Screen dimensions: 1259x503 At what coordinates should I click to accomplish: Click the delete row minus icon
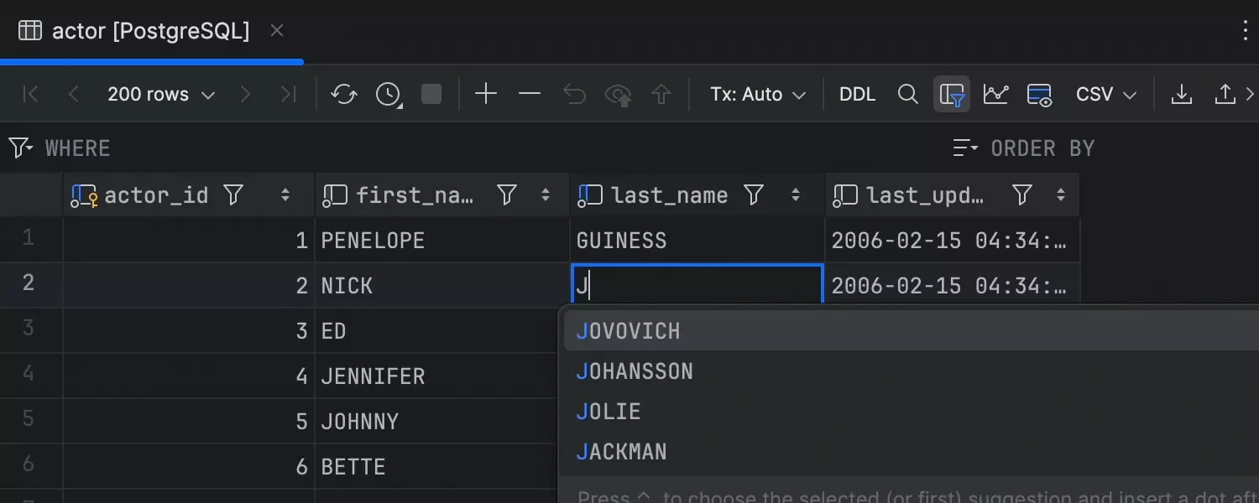(530, 95)
